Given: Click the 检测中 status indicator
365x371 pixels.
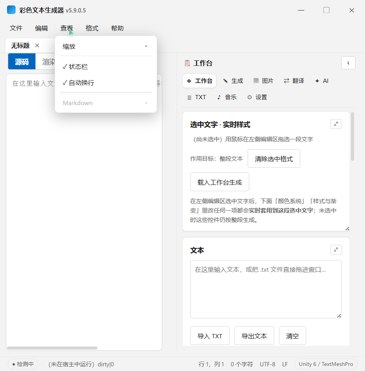Looking at the screenshot, I should coord(23,364).
